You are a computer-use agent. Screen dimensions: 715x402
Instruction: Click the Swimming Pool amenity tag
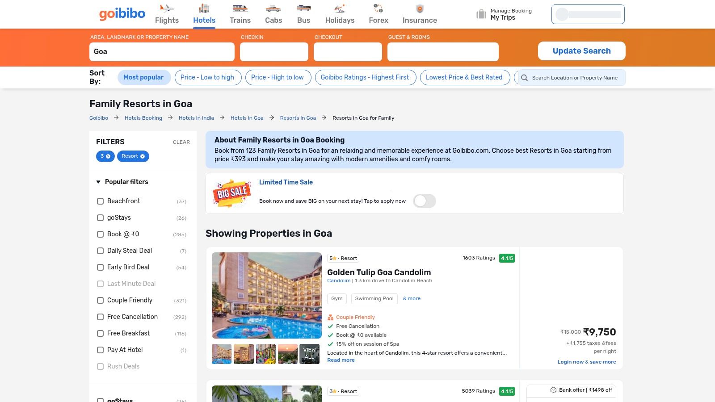tap(374, 298)
